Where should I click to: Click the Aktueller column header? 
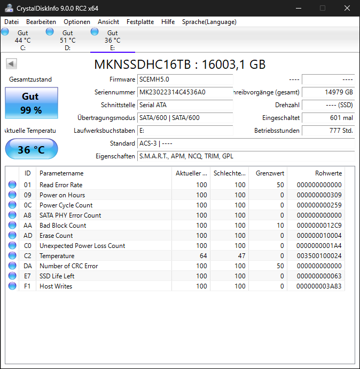[x=191, y=173]
